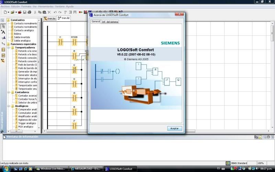Click the Funciones especiales folder
This screenshot has width=275, height=172.
coord(23,44)
